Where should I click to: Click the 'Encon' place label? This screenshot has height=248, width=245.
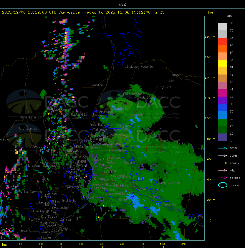click(x=177, y=75)
